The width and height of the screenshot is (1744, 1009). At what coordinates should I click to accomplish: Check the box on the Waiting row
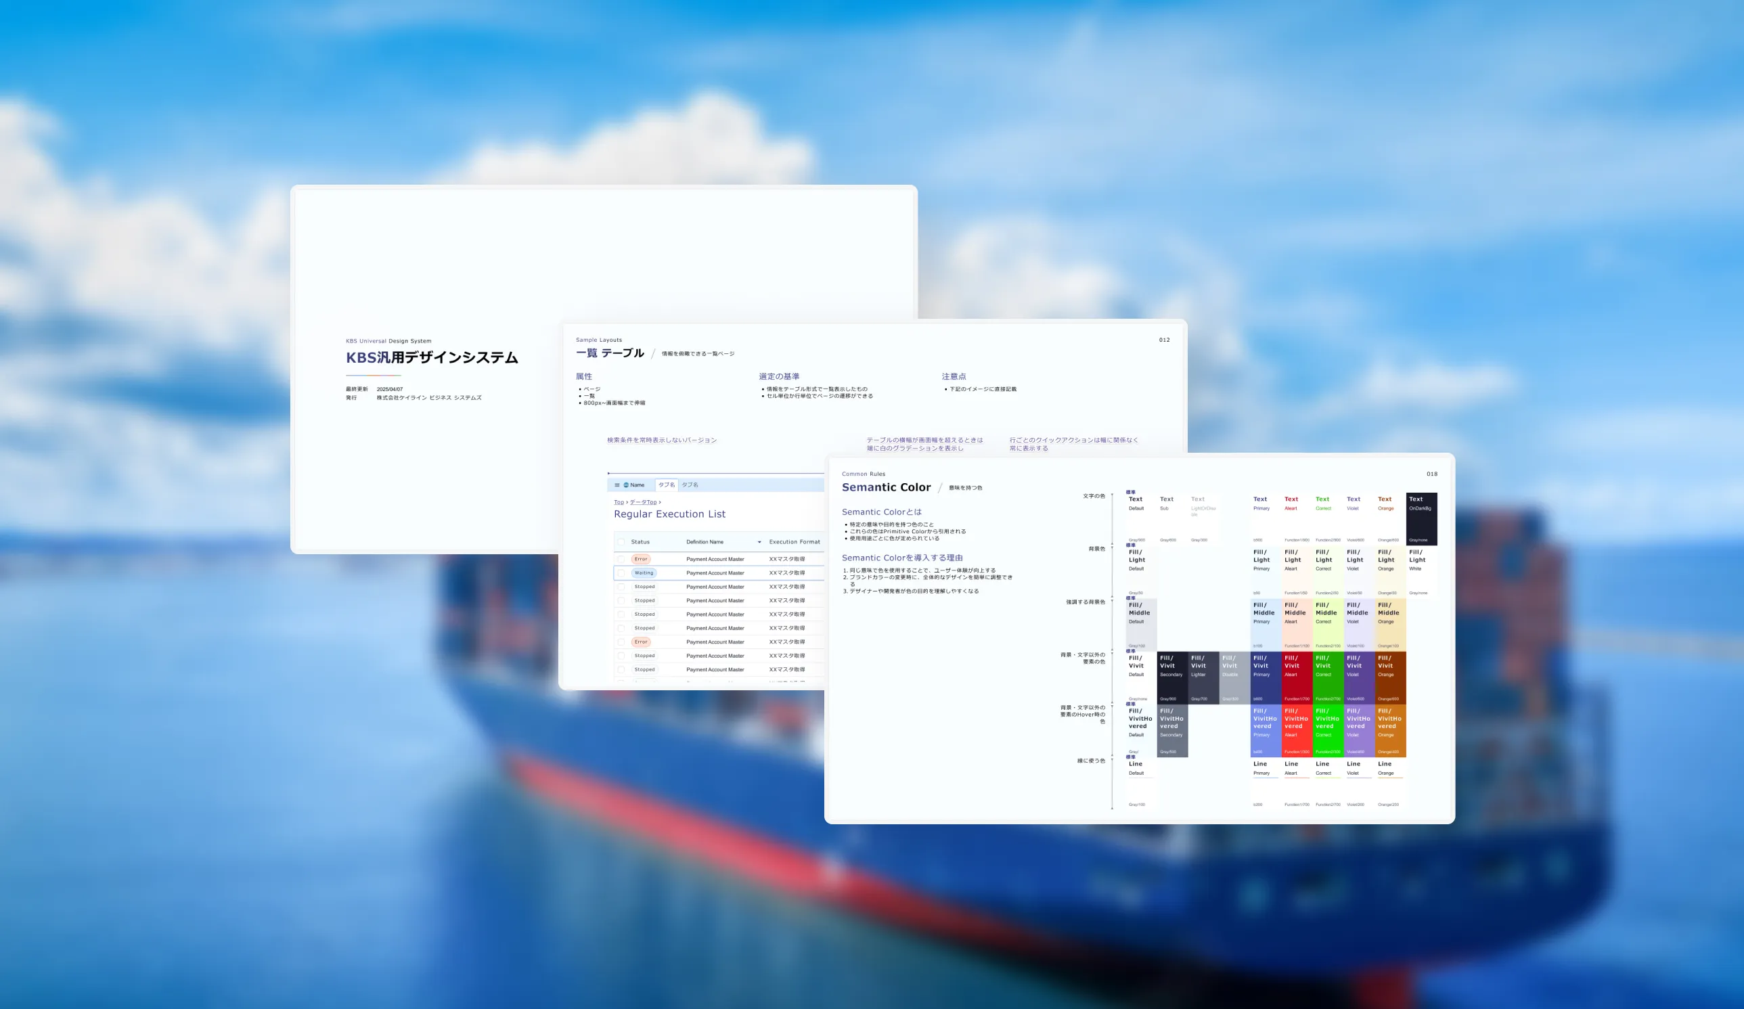tap(621, 573)
